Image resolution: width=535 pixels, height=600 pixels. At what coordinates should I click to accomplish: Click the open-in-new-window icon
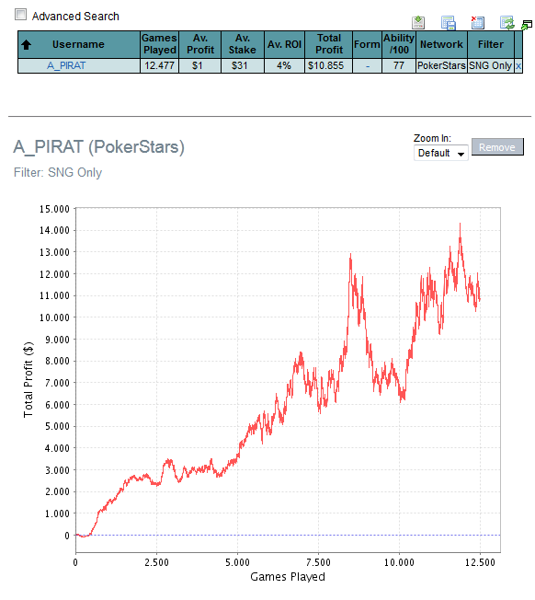(x=527, y=25)
